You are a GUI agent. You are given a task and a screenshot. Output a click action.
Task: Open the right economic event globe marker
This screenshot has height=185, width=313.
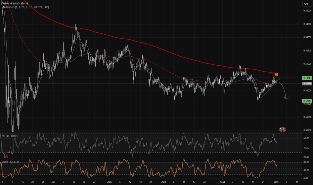click(x=284, y=129)
